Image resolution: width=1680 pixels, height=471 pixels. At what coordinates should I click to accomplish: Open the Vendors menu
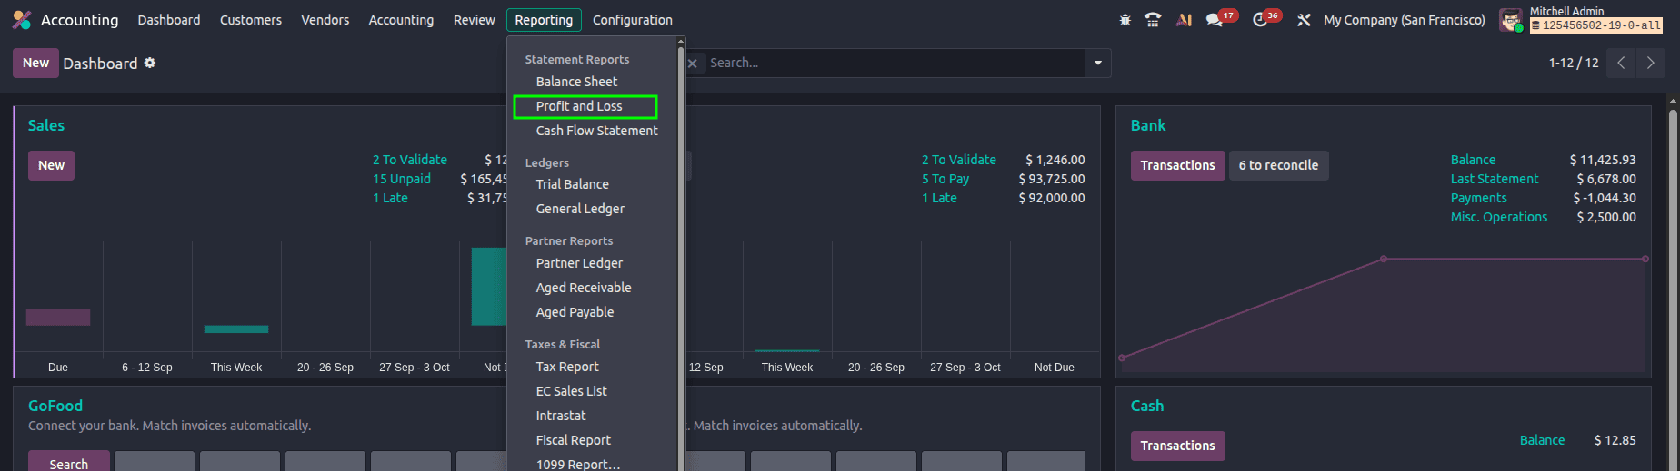pyautogui.click(x=325, y=20)
